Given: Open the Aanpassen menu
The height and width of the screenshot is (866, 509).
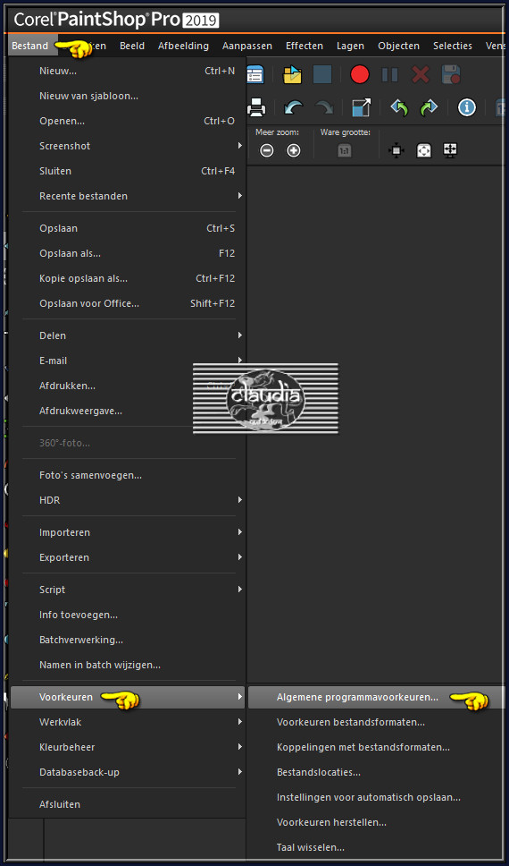Looking at the screenshot, I should point(247,46).
